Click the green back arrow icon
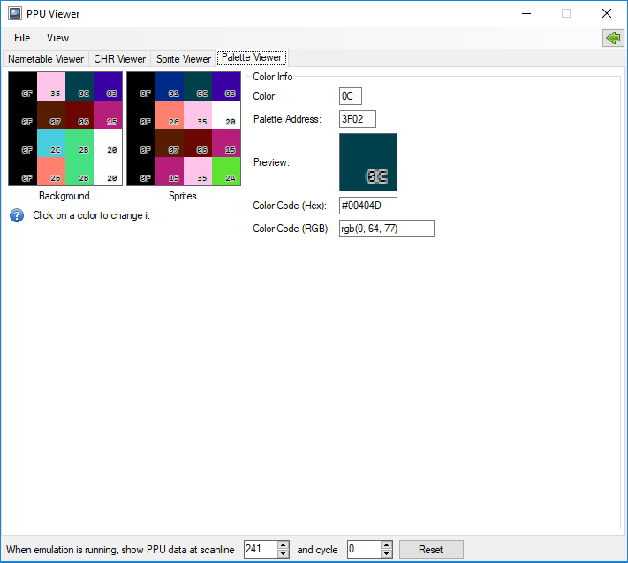628x563 pixels. (613, 38)
